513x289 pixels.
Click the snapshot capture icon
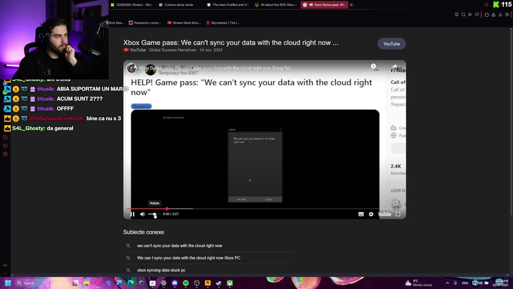click(463, 15)
